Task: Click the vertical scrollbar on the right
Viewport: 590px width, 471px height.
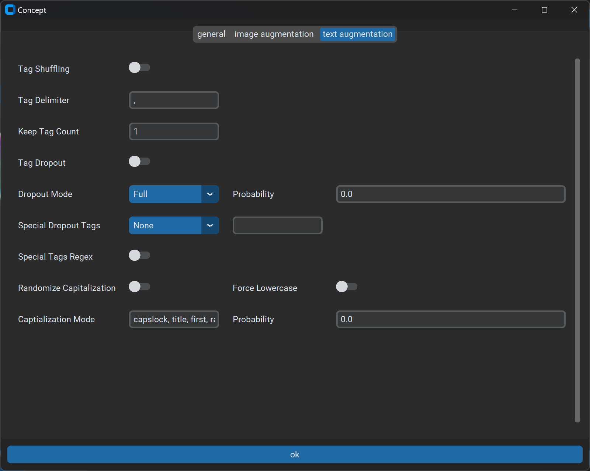Action: tap(577, 240)
